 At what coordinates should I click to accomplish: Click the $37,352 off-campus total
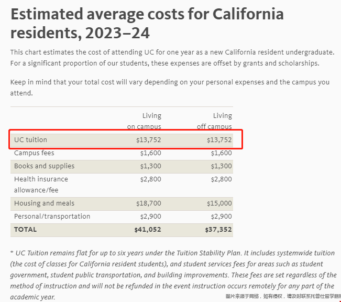coord(218,230)
